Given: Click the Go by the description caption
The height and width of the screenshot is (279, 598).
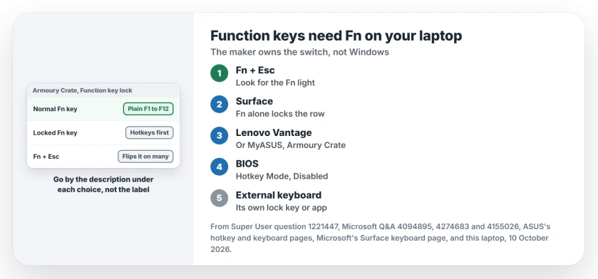Looking at the screenshot, I should click(x=103, y=184).
